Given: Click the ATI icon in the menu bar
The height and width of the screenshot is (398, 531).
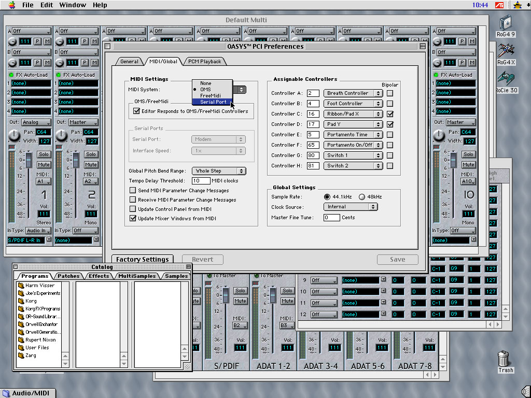Looking at the screenshot, I should pos(499,5).
